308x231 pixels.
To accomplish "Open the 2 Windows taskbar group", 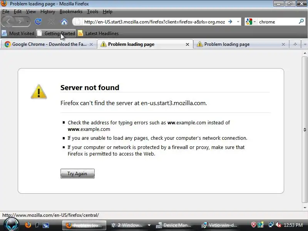I will pos(128,225).
